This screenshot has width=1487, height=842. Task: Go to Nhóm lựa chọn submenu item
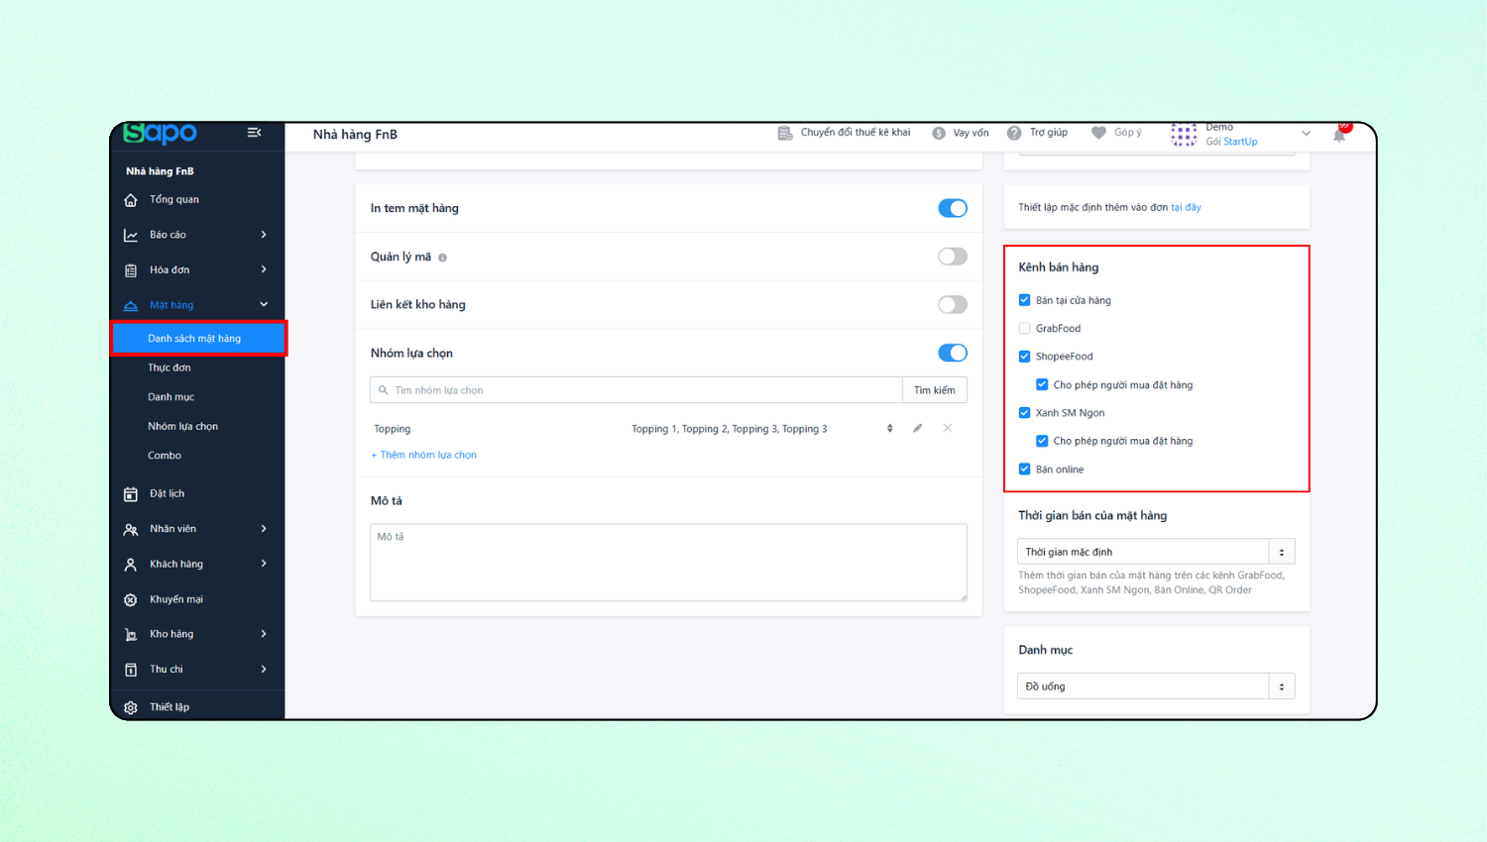pyautogui.click(x=182, y=426)
